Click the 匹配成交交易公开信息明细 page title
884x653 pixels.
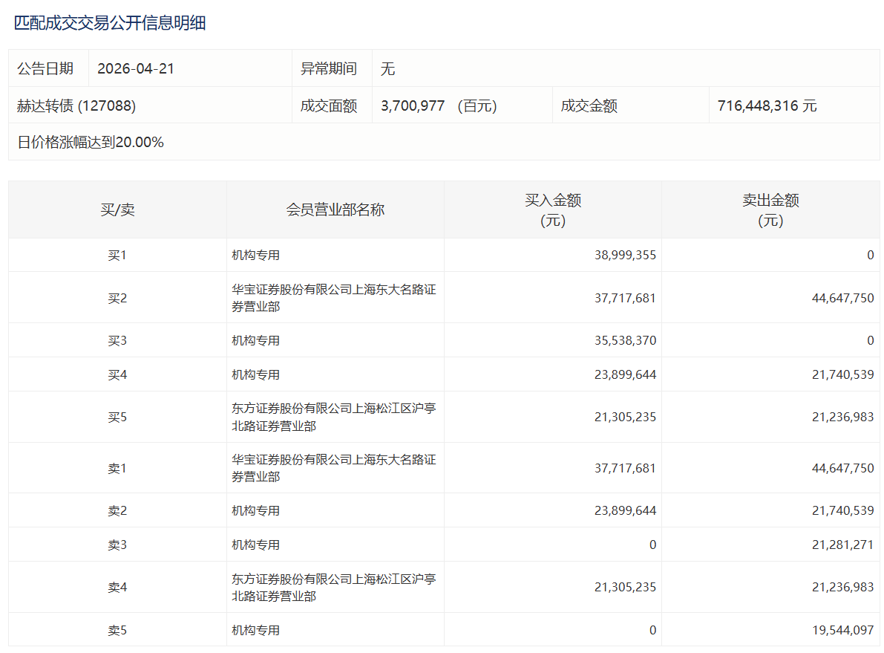pyautogui.click(x=110, y=23)
